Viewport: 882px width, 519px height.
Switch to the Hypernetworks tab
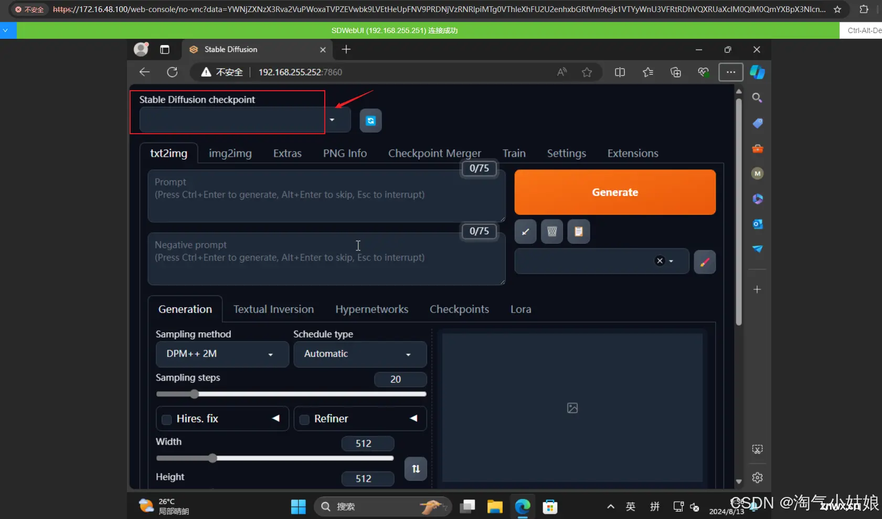pyautogui.click(x=371, y=309)
